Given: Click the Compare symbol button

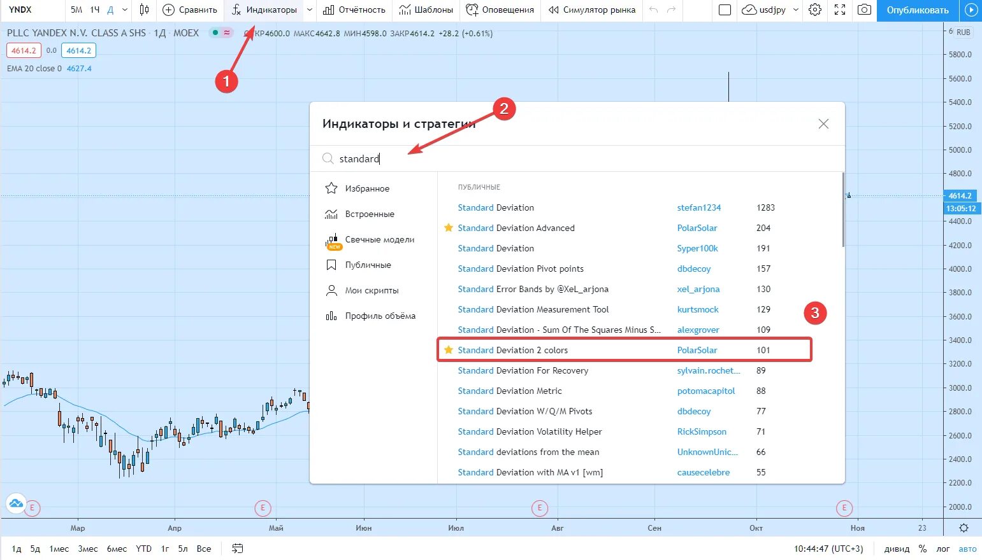Looking at the screenshot, I should pos(190,10).
